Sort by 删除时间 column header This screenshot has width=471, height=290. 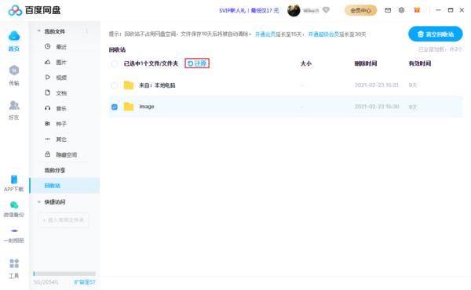click(366, 63)
